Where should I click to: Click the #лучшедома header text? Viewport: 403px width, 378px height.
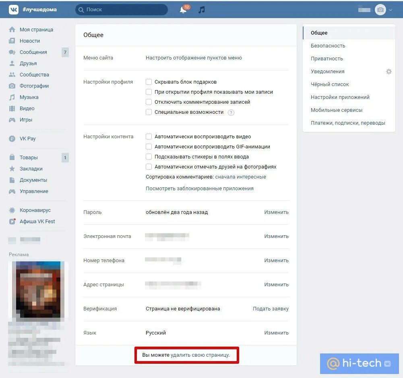point(39,10)
